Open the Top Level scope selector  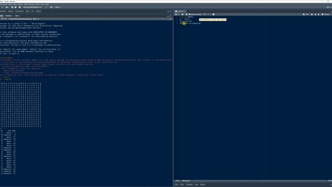coord(186,181)
